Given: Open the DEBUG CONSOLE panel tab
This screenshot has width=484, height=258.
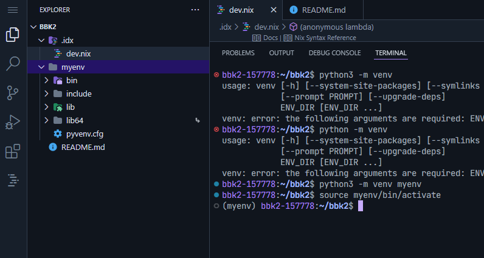Looking at the screenshot, I should (x=334, y=53).
